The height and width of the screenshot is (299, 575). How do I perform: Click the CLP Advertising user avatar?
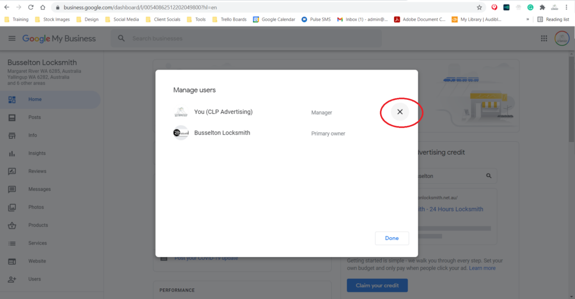point(181,112)
